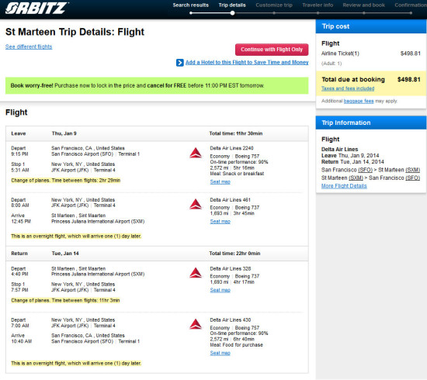The height and width of the screenshot is (380, 427).
Task: Click the Customize trip progress step
Action: click(x=274, y=5)
